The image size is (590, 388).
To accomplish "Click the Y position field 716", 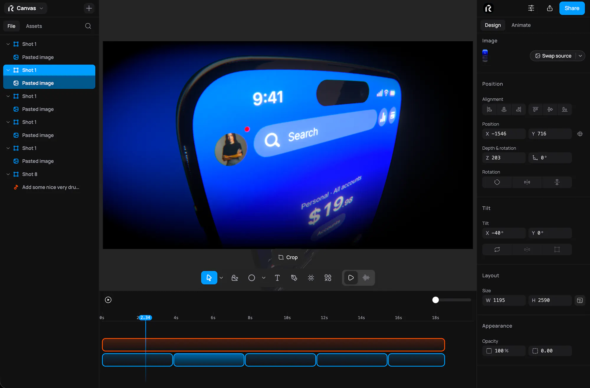I will click(x=550, y=134).
